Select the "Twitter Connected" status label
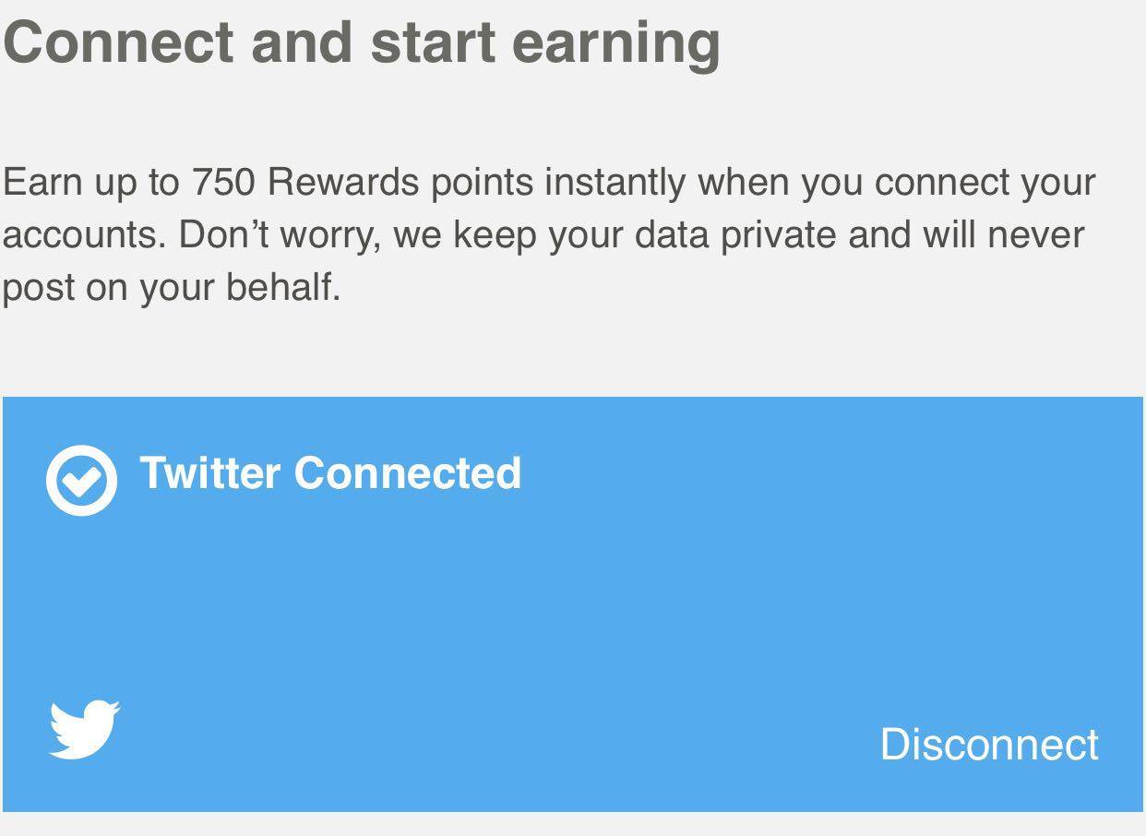Image resolution: width=1146 pixels, height=836 pixels. tap(330, 472)
